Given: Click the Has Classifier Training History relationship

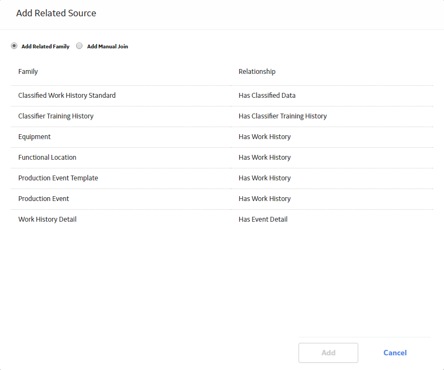Looking at the screenshot, I should point(283,116).
